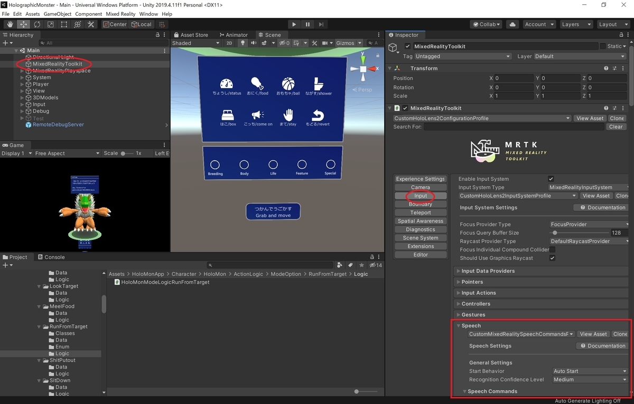This screenshot has width=634, height=404.
Task: Open the Component menu
Action: point(89,14)
